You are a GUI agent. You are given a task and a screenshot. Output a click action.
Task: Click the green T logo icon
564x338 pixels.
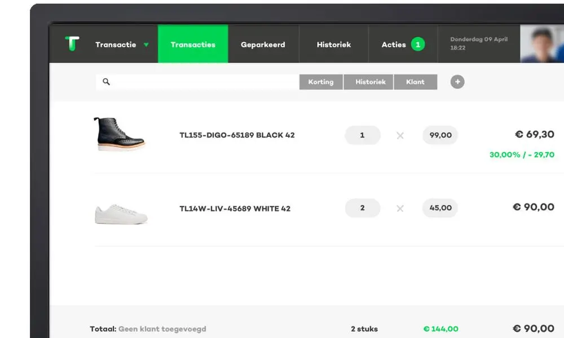tap(72, 44)
